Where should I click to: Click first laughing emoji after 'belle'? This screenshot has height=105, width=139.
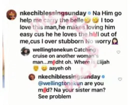[87, 20]
